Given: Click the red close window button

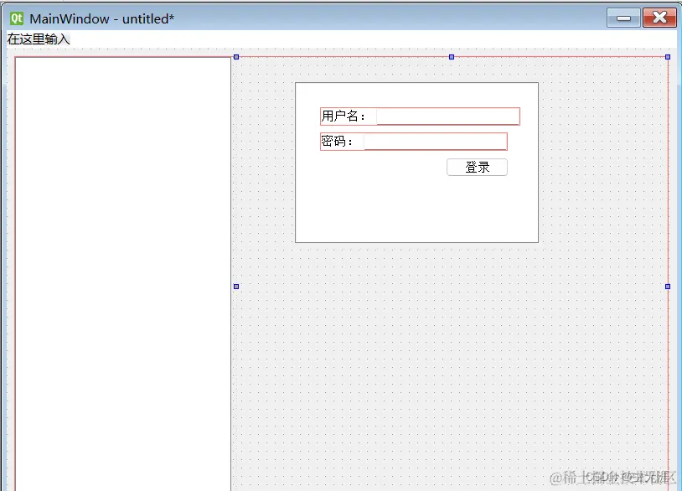Looking at the screenshot, I should click(659, 17).
